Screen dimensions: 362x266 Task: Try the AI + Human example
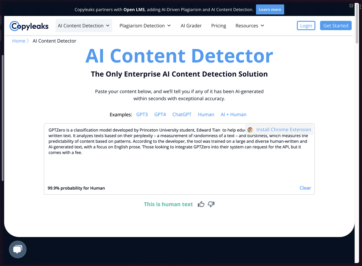233,114
